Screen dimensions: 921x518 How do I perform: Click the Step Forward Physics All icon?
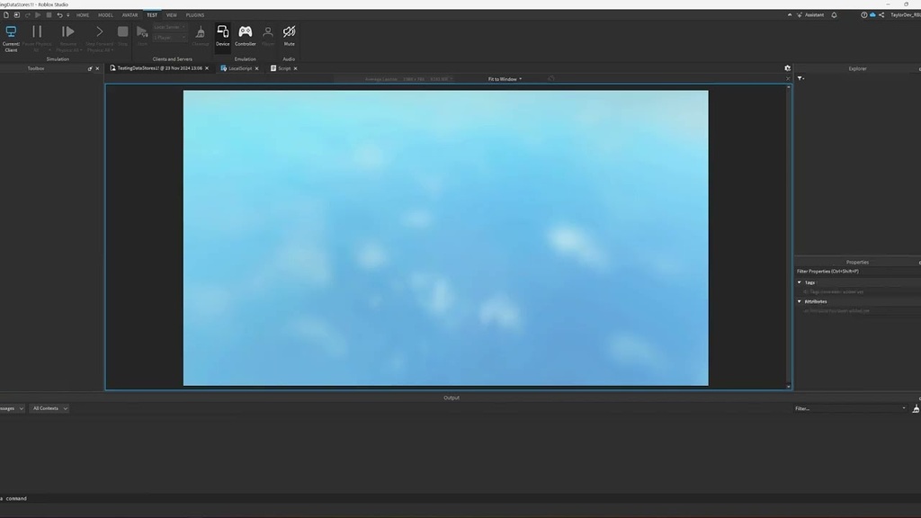point(99,31)
